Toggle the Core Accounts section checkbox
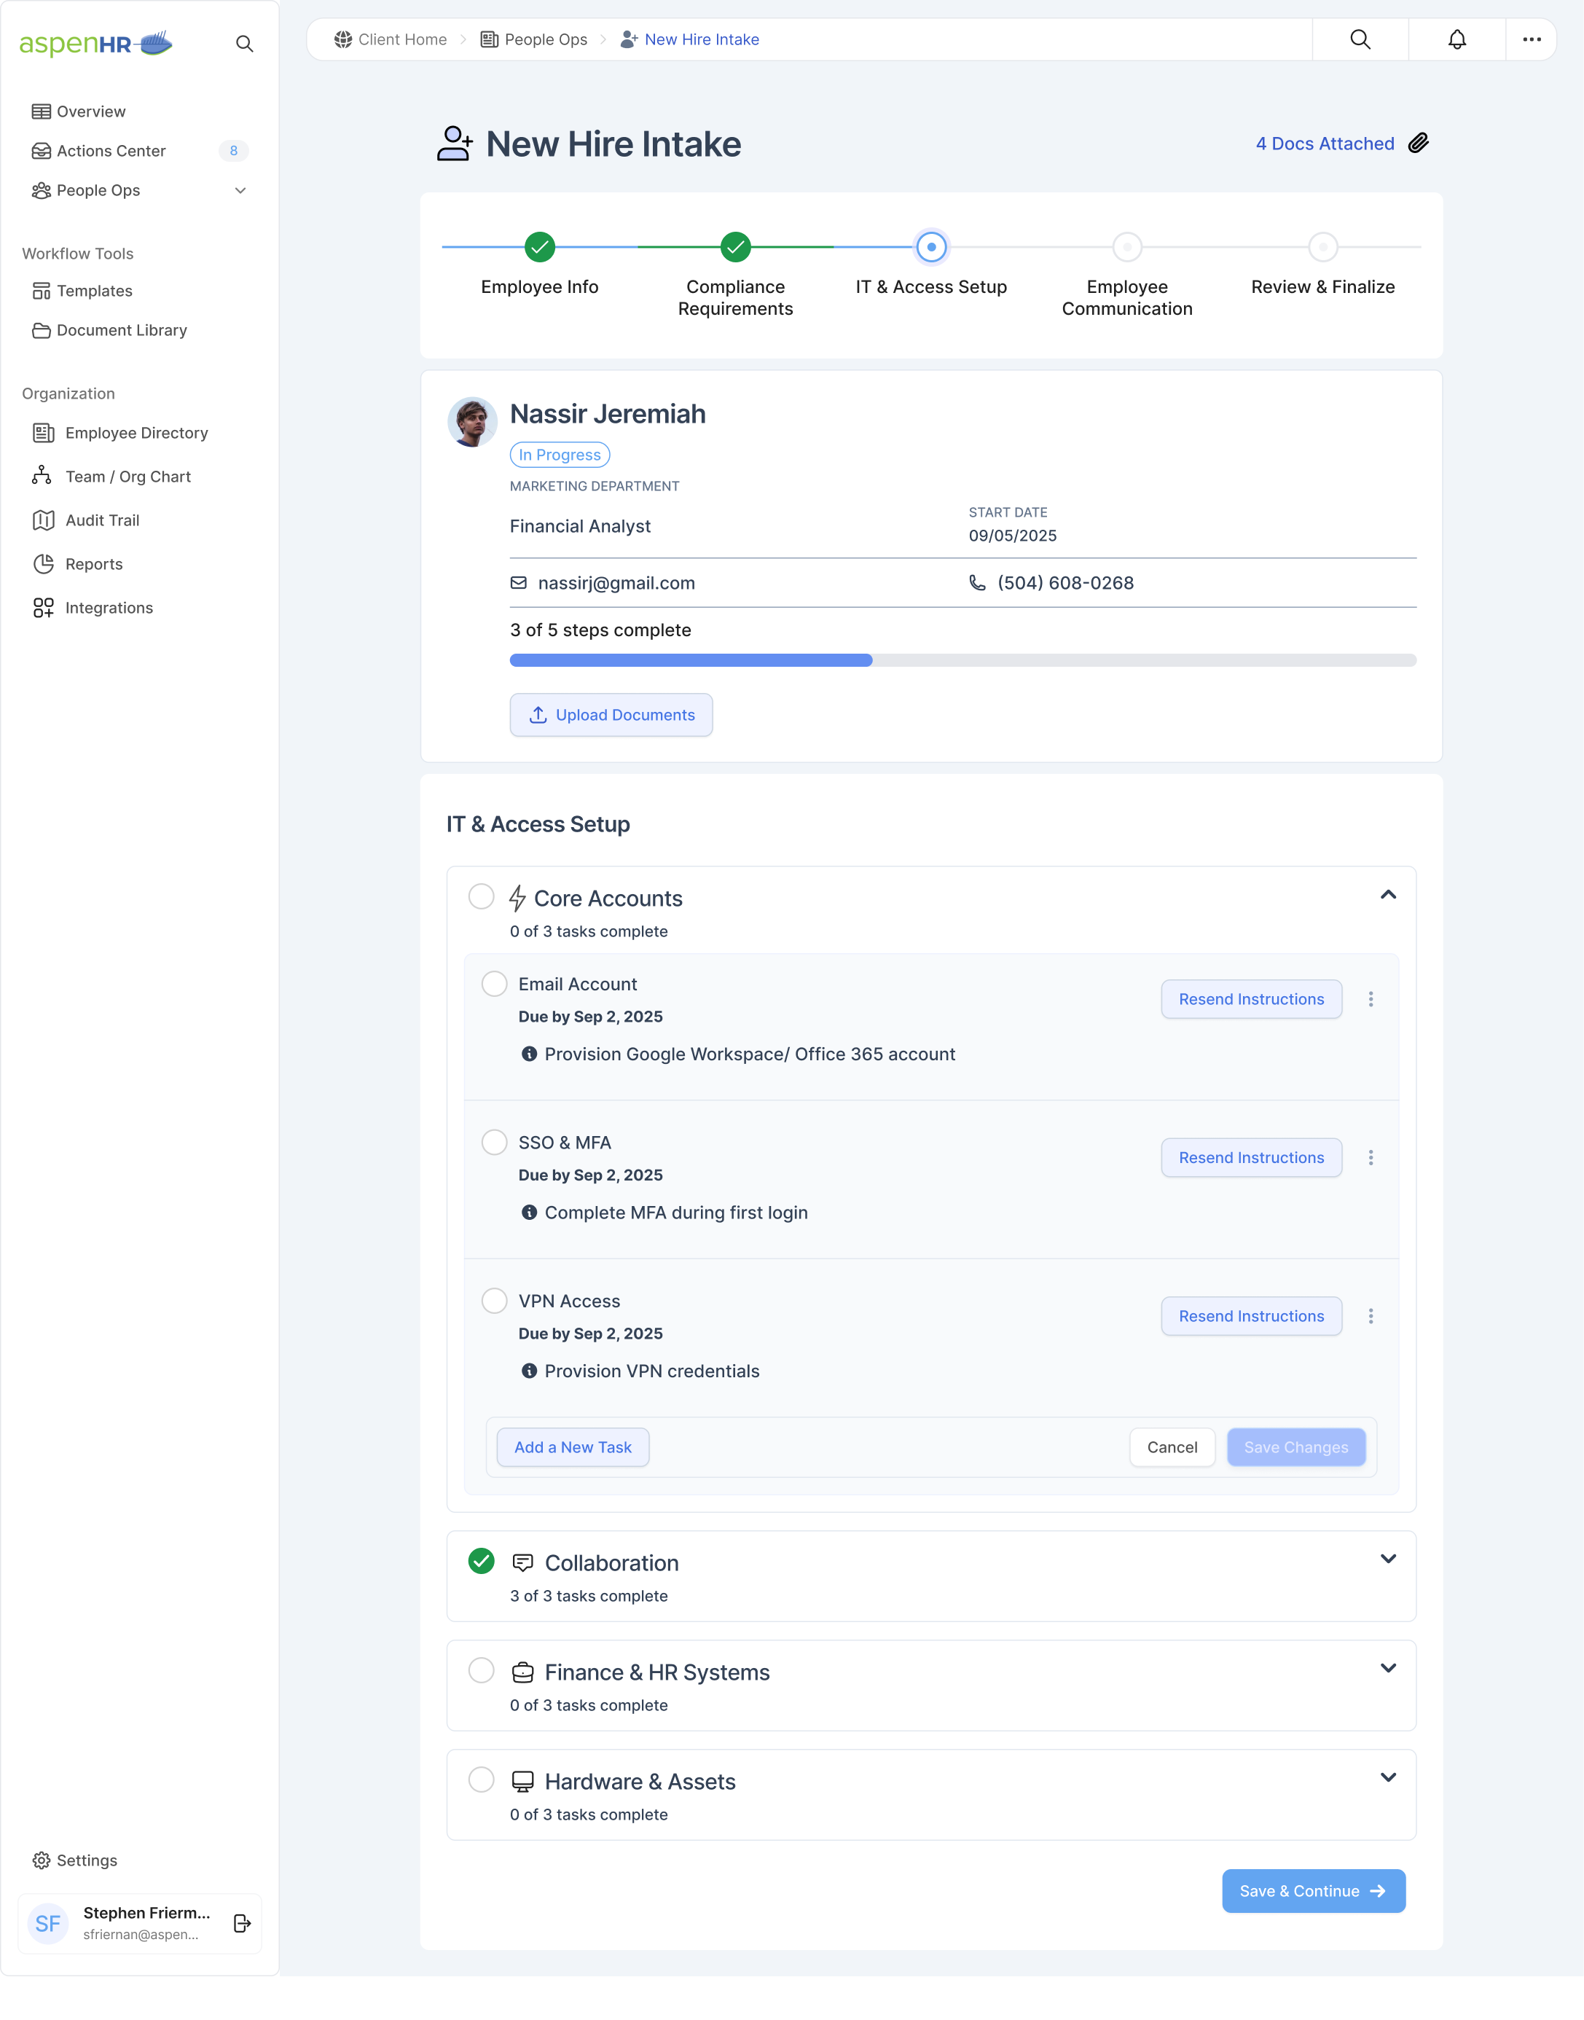1584x2020 pixels. coord(480,896)
